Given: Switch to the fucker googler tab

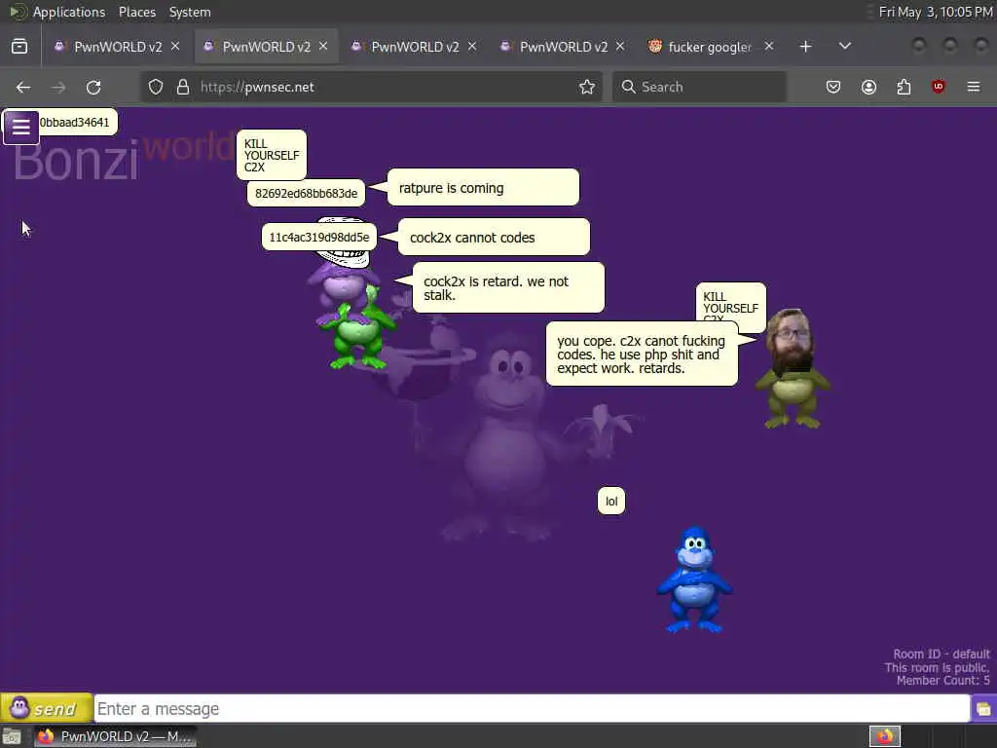Looking at the screenshot, I should point(710,47).
